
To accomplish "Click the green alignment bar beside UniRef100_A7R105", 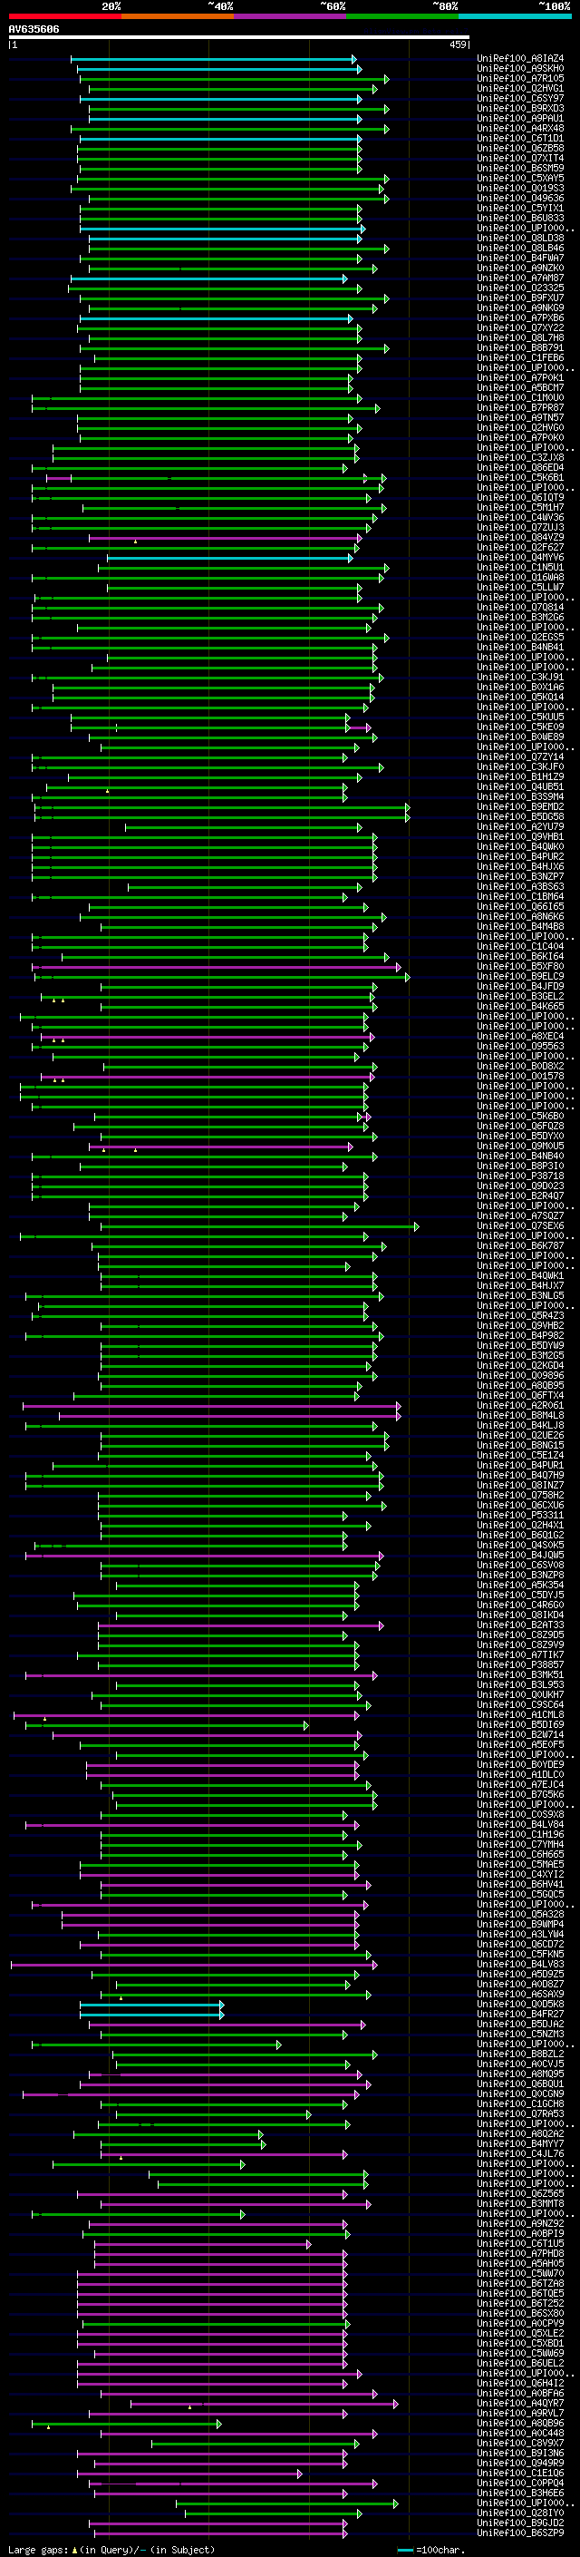I will (x=234, y=80).
